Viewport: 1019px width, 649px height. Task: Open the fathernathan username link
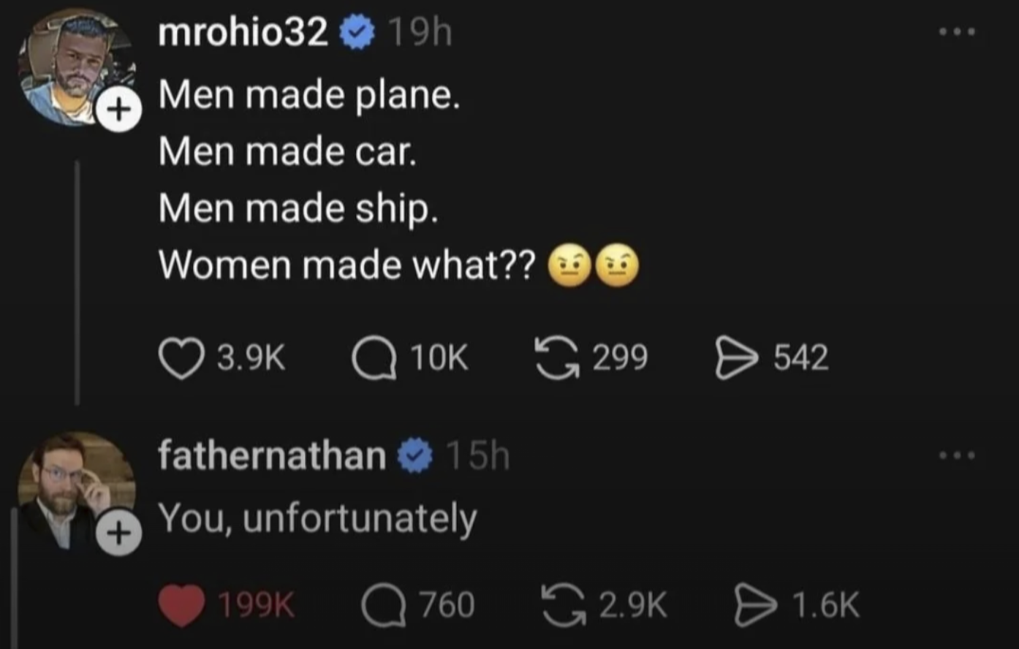[x=272, y=455]
